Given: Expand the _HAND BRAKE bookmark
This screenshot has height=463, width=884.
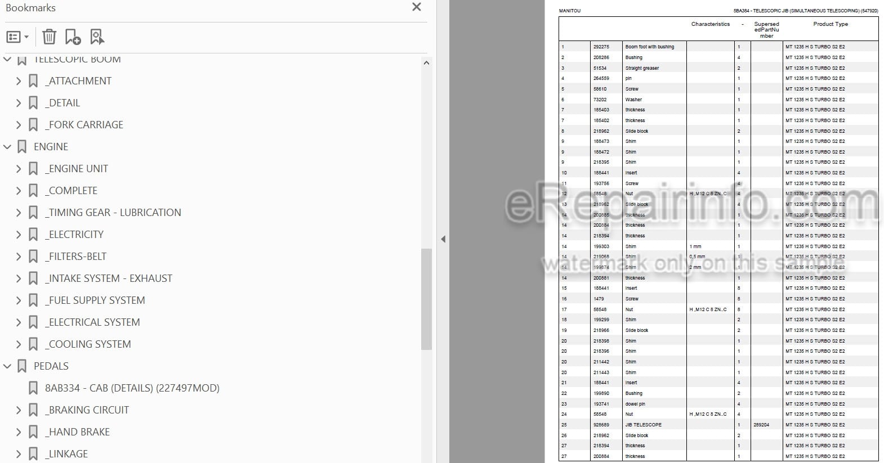Looking at the screenshot, I should click(x=19, y=432).
